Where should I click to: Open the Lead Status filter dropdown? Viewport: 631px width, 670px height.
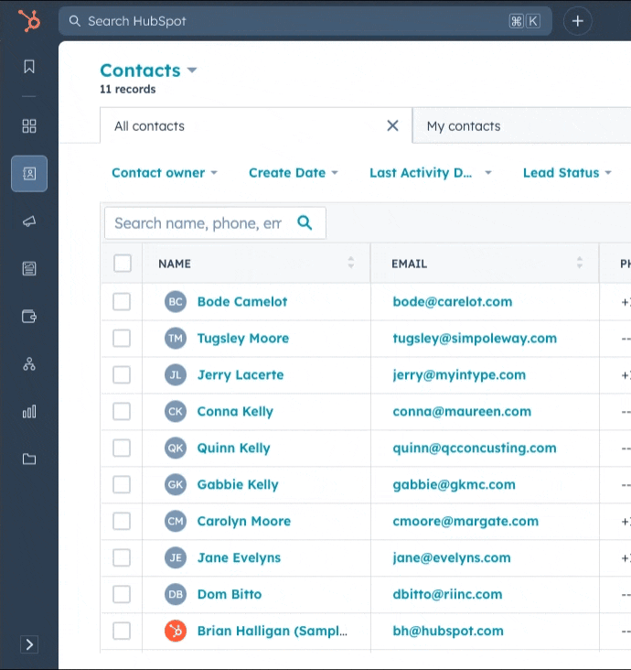567,173
